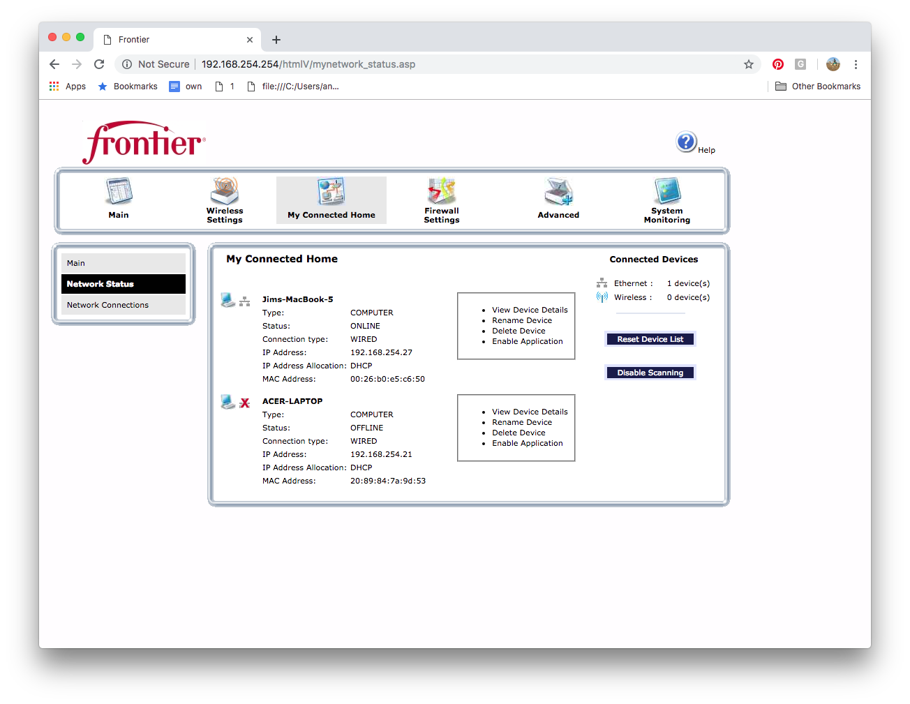The width and height of the screenshot is (910, 704).
Task: Rename Device for ACER-LAPTOP
Action: (x=522, y=422)
